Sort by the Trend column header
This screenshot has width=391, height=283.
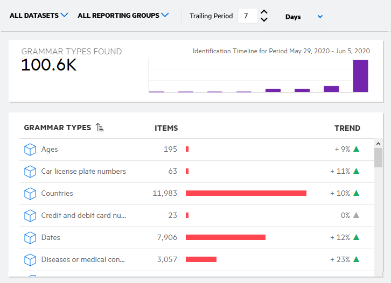click(x=347, y=128)
